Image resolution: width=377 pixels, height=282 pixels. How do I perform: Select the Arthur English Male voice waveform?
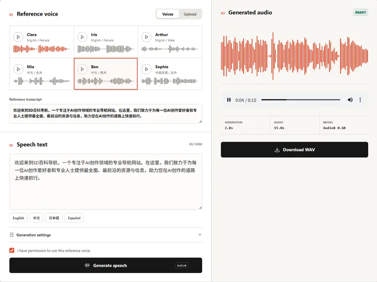[x=170, y=49]
